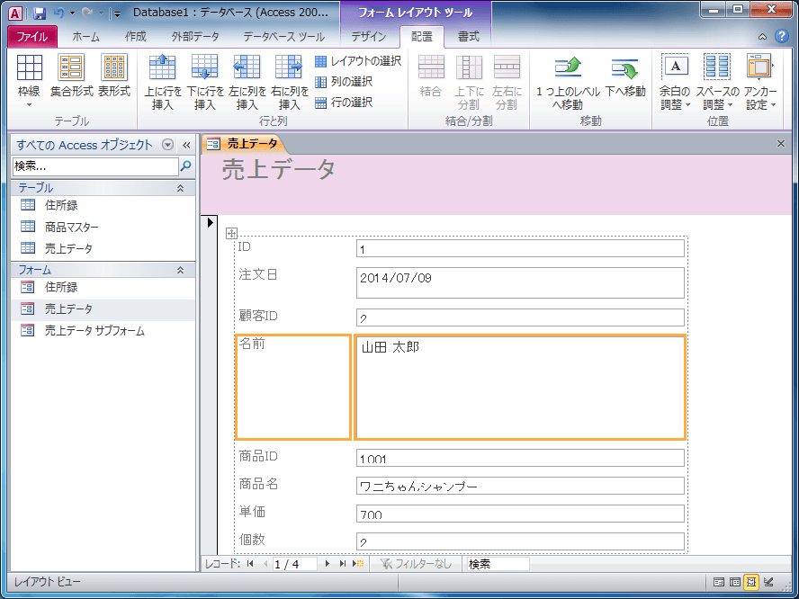Click the フィルターなし filter indicator

pyautogui.click(x=417, y=564)
